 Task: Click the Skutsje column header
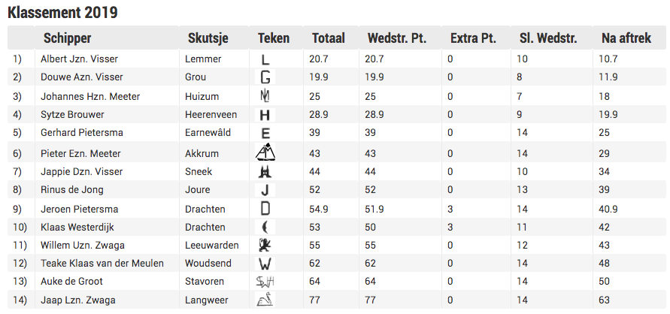pos(208,38)
